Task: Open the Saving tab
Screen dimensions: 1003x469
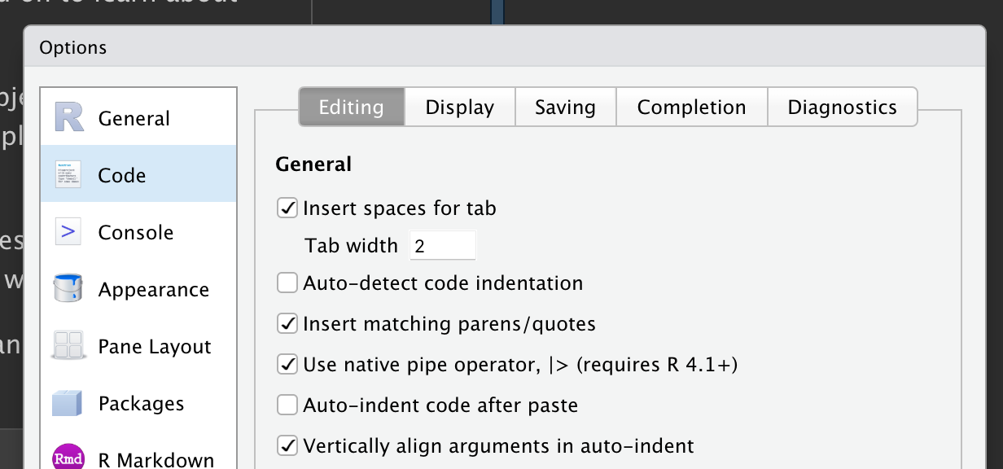Action: point(565,107)
